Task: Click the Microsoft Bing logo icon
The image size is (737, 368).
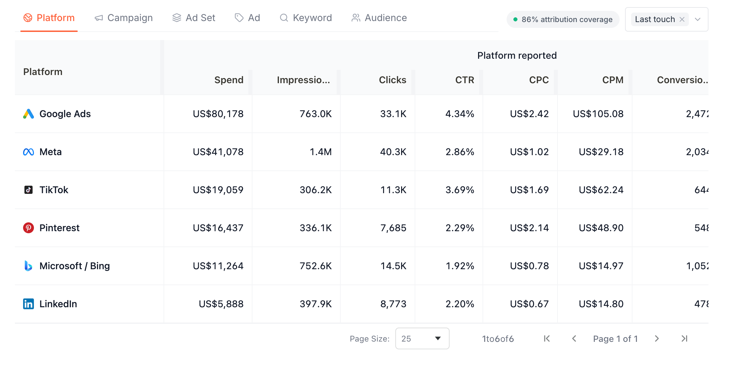Action: click(x=29, y=266)
